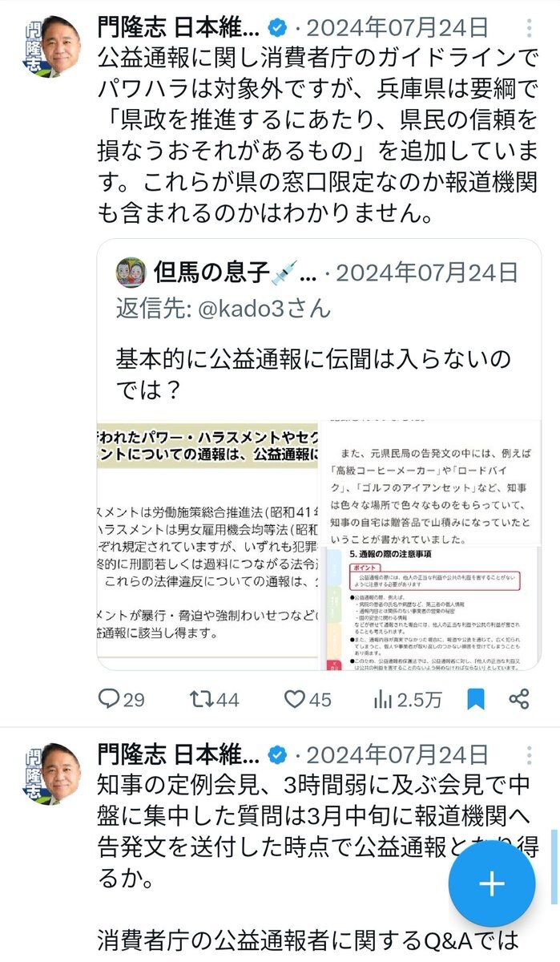The height and width of the screenshot is (962, 560).
Task: Open 但馬の息子 avatar in quoted tweet
Action: pyautogui.click(x=131, y=273)
